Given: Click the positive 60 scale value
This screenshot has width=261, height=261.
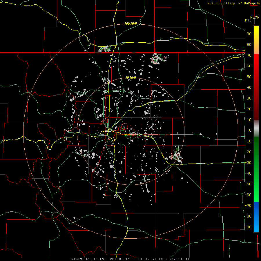Looking at the screenshot, I should coord(249,66).
